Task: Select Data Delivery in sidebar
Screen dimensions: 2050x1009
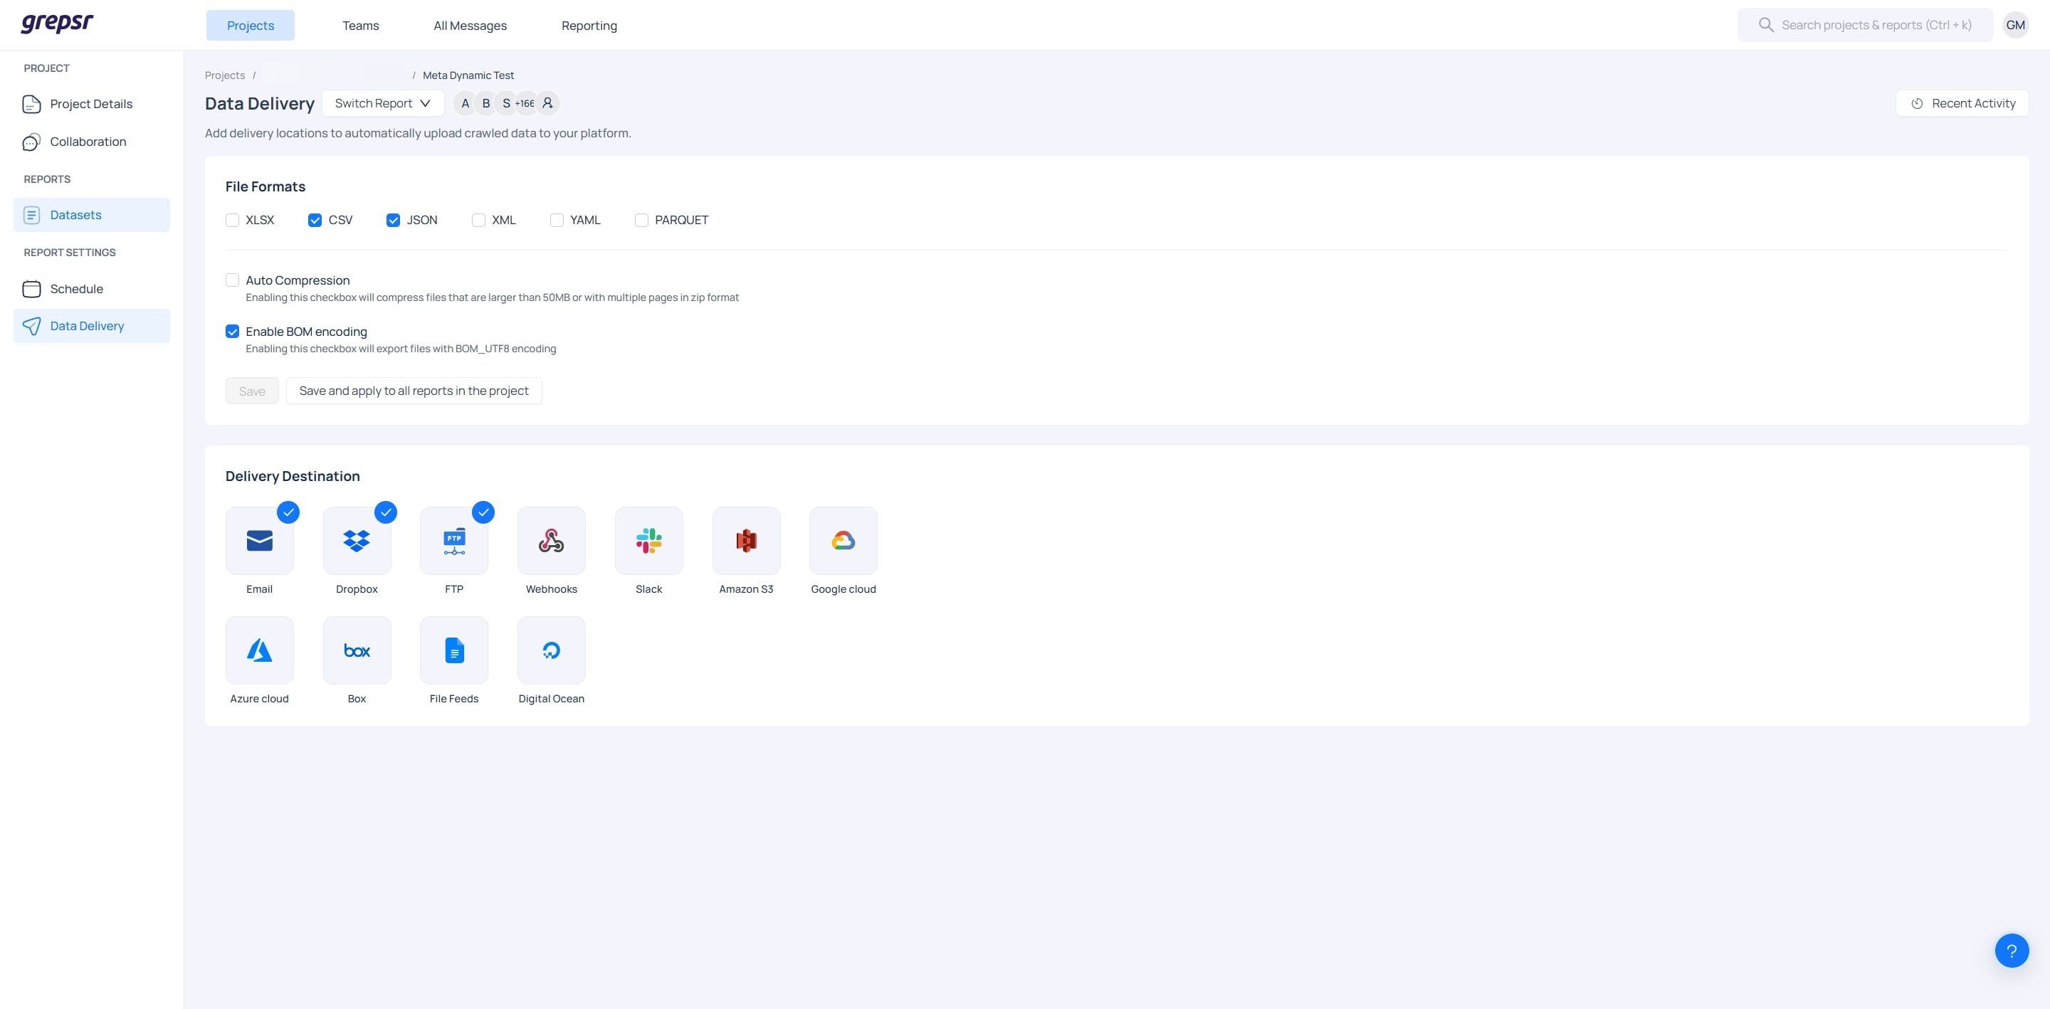Action: click(92, 327)
